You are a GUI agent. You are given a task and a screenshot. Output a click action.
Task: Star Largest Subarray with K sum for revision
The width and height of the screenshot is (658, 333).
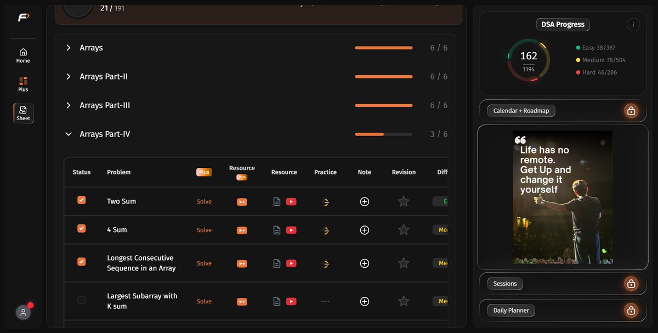[x=404, y=301]
